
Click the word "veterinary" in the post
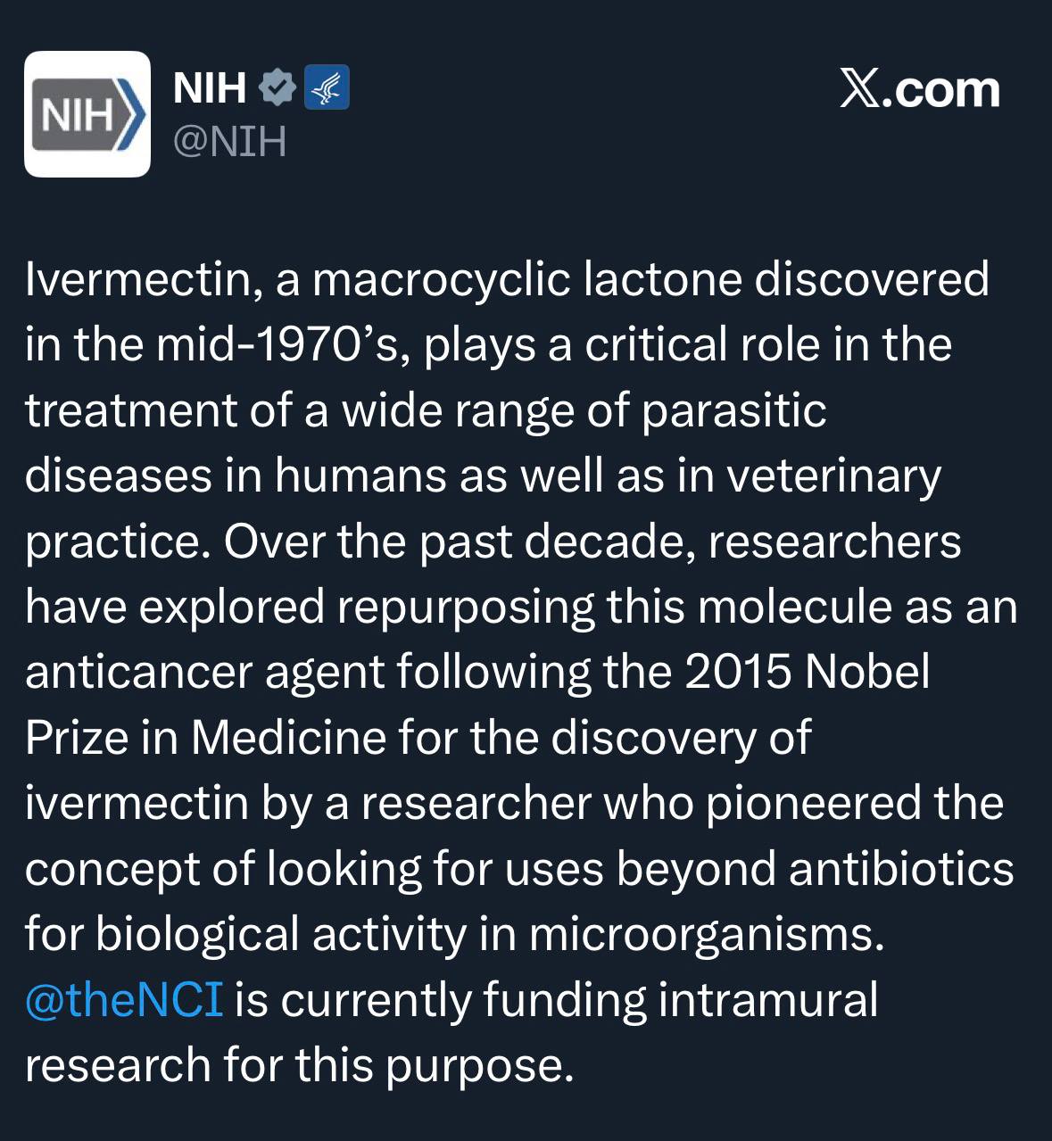(833, 475)
